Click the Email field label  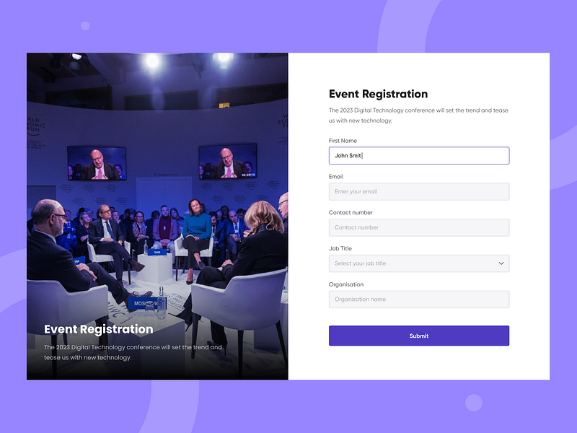336,177
